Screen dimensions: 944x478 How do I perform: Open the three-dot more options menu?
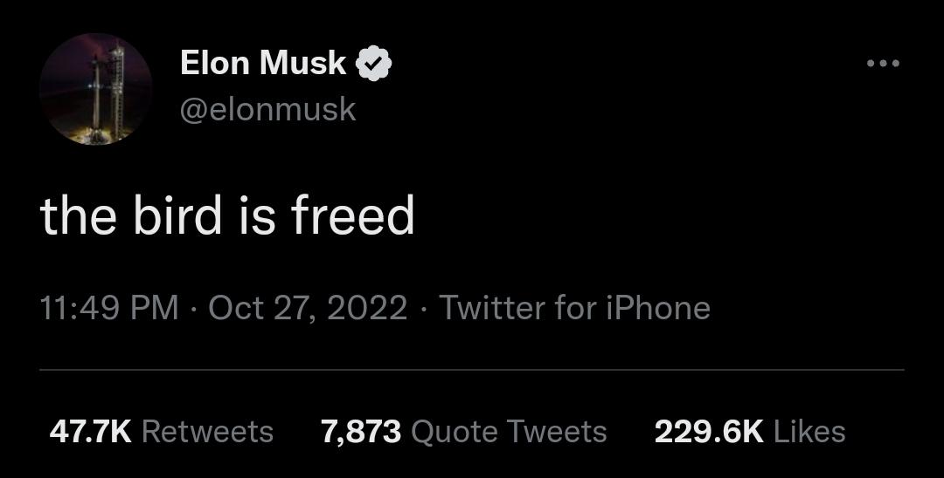[x=883, y=63]
